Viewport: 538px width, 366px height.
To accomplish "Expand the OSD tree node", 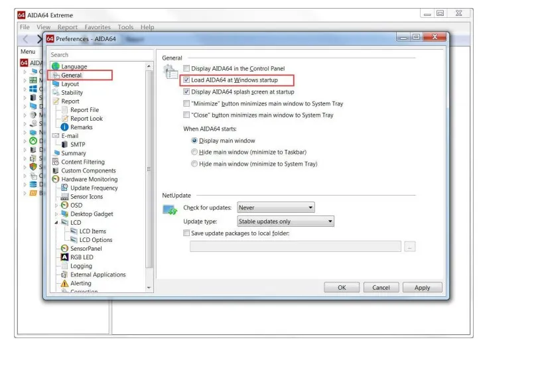I will (56, 205).
